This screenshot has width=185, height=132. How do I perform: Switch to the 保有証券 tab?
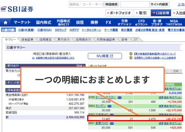[27, 40]
